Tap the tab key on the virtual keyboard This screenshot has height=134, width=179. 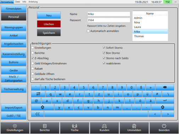[38, 94]
